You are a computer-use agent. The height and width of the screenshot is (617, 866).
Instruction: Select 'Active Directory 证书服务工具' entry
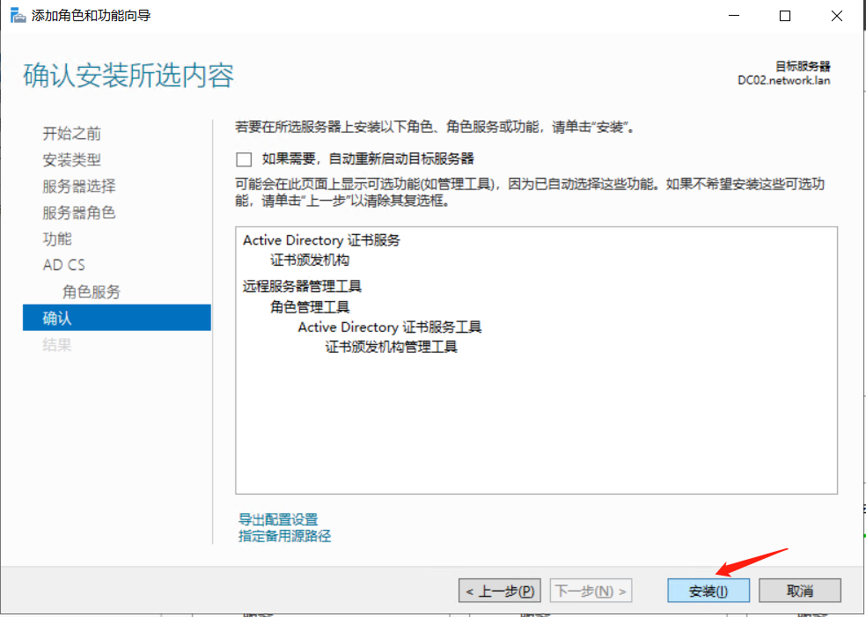pos(390,327)
